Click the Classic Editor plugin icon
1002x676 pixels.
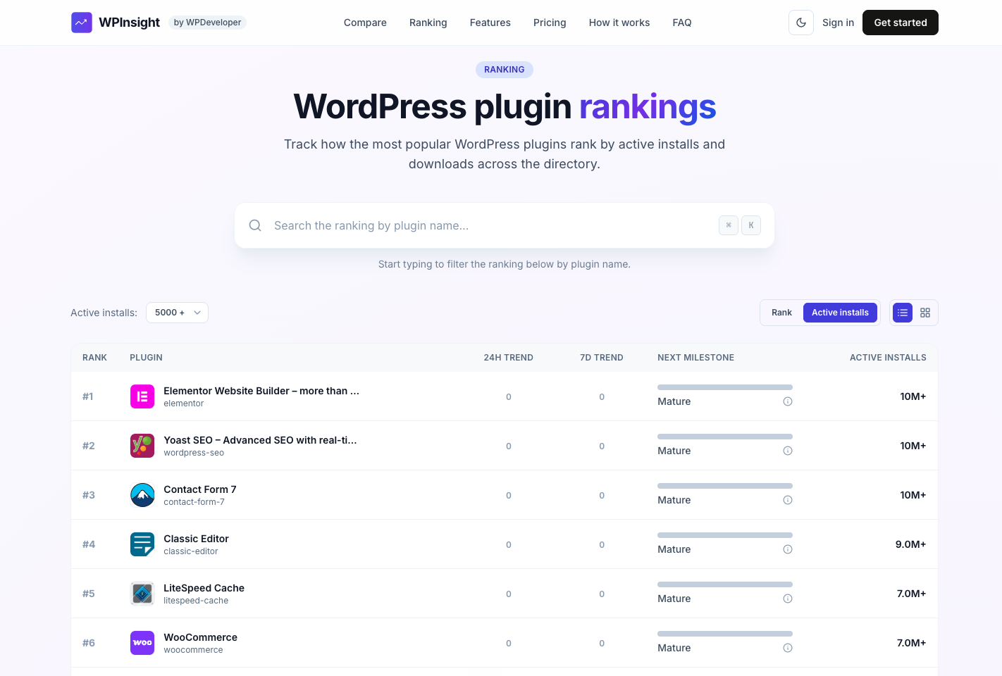click(142, 544)
